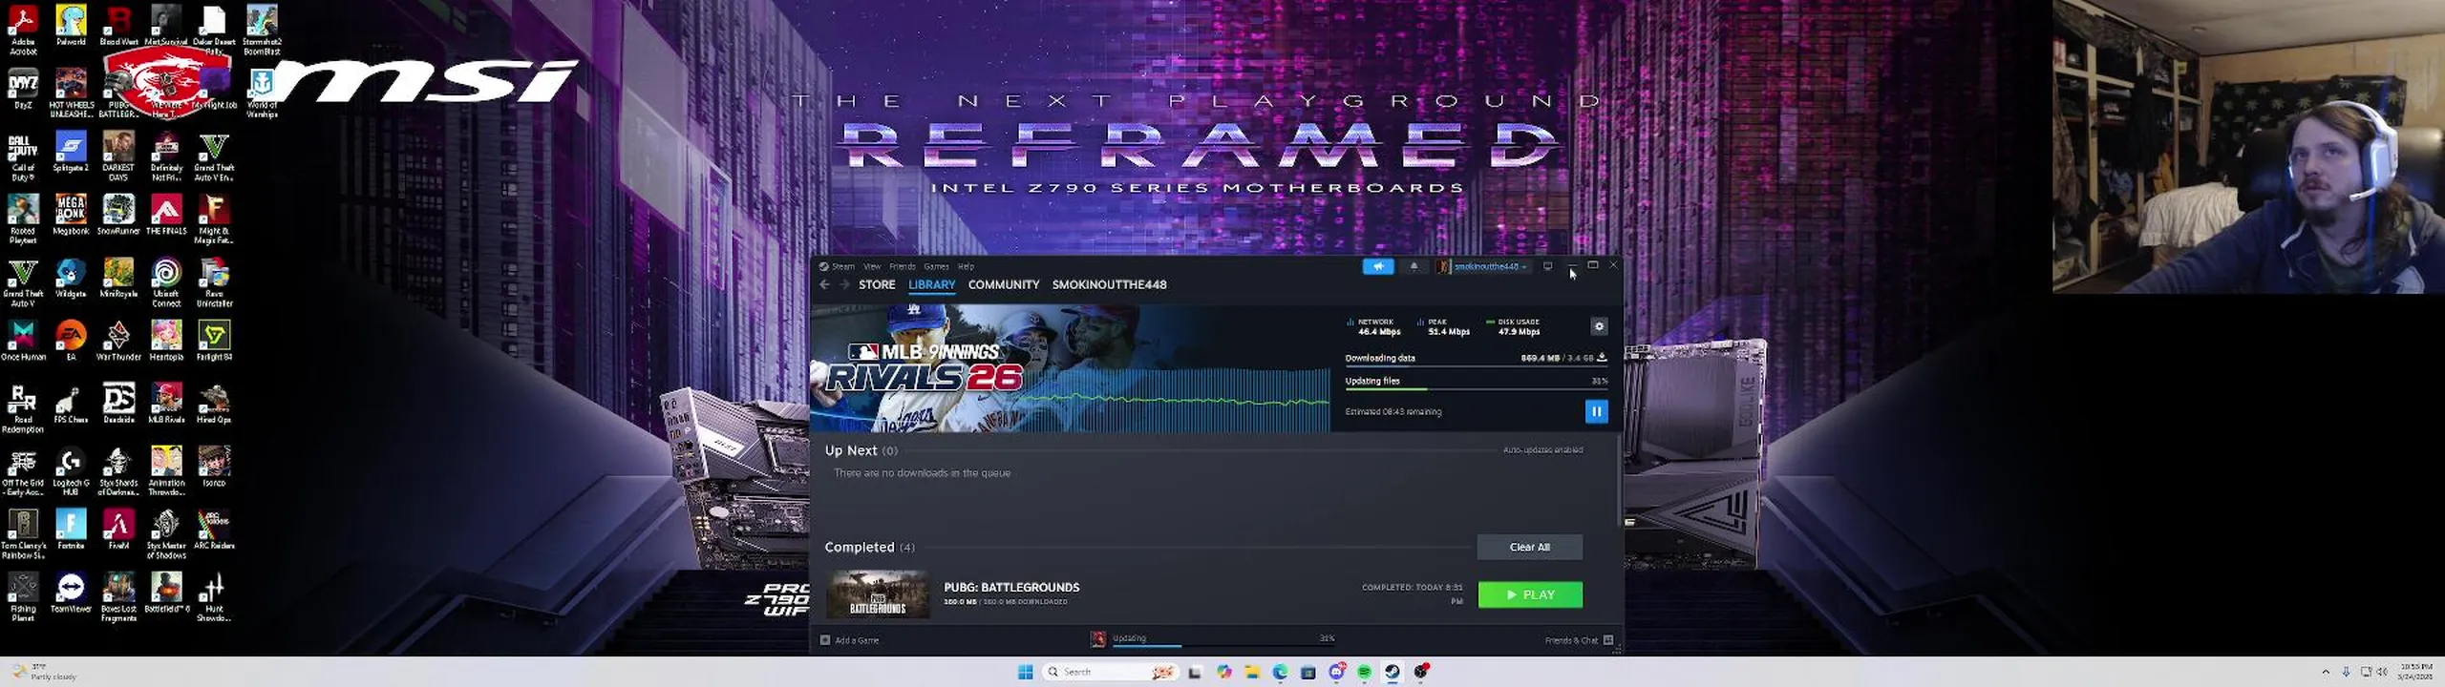Select the Megabonk desktop icon

(x=71, y=215)
